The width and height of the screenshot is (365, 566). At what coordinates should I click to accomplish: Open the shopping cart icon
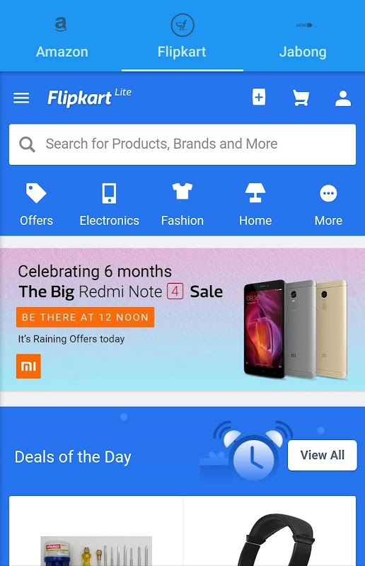(x=301, y=98)
